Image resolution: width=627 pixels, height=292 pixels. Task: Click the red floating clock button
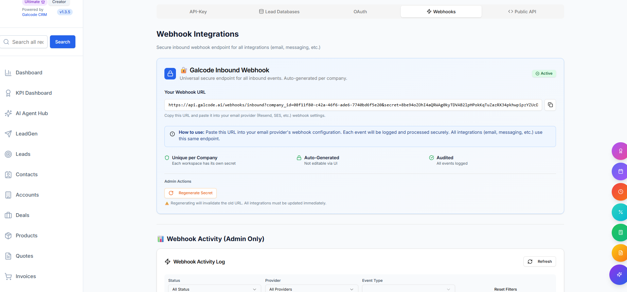point(620,192)
